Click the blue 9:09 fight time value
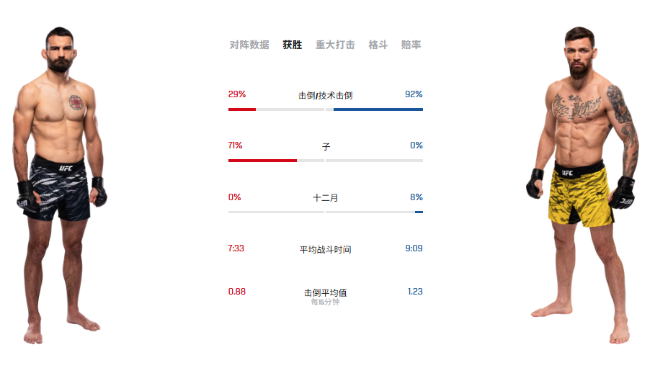 (414, 248)
